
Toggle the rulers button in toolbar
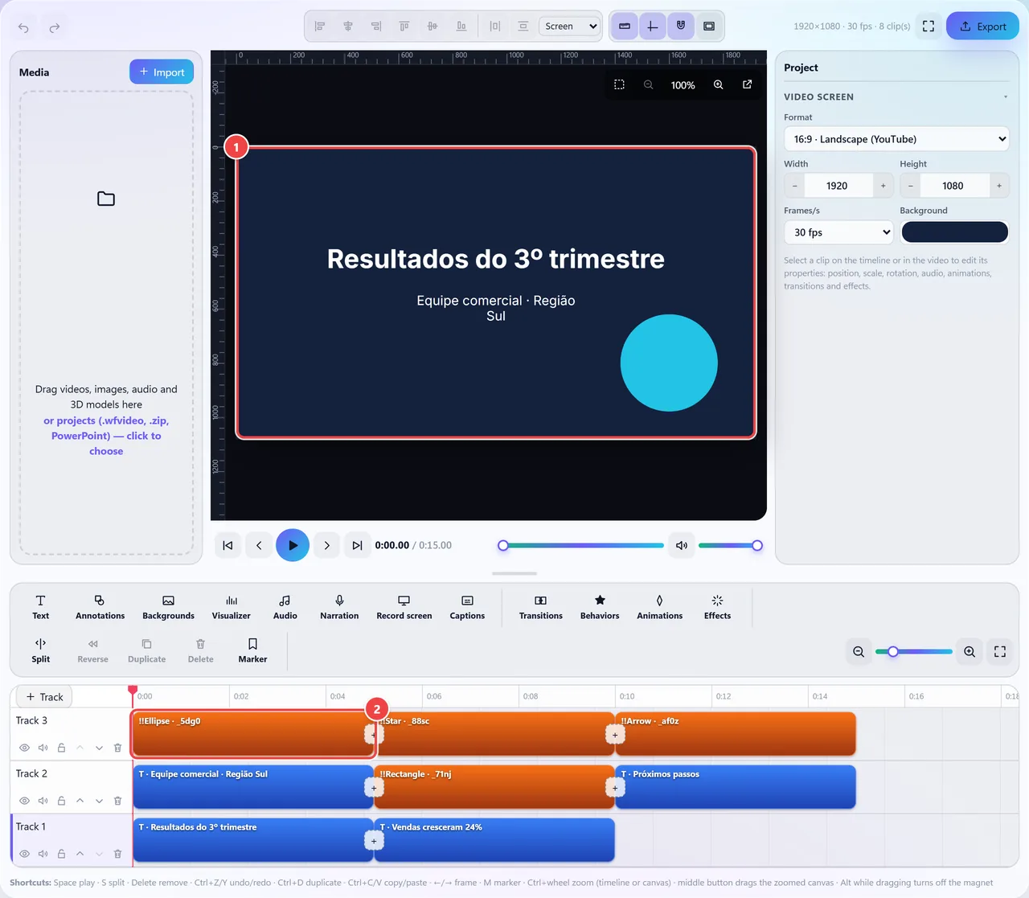(625, 27)
